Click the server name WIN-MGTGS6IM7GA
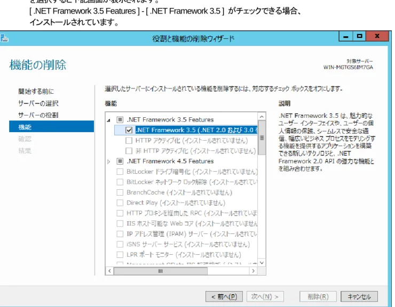This screenshot has width=395, height=307. coord(348,67)
